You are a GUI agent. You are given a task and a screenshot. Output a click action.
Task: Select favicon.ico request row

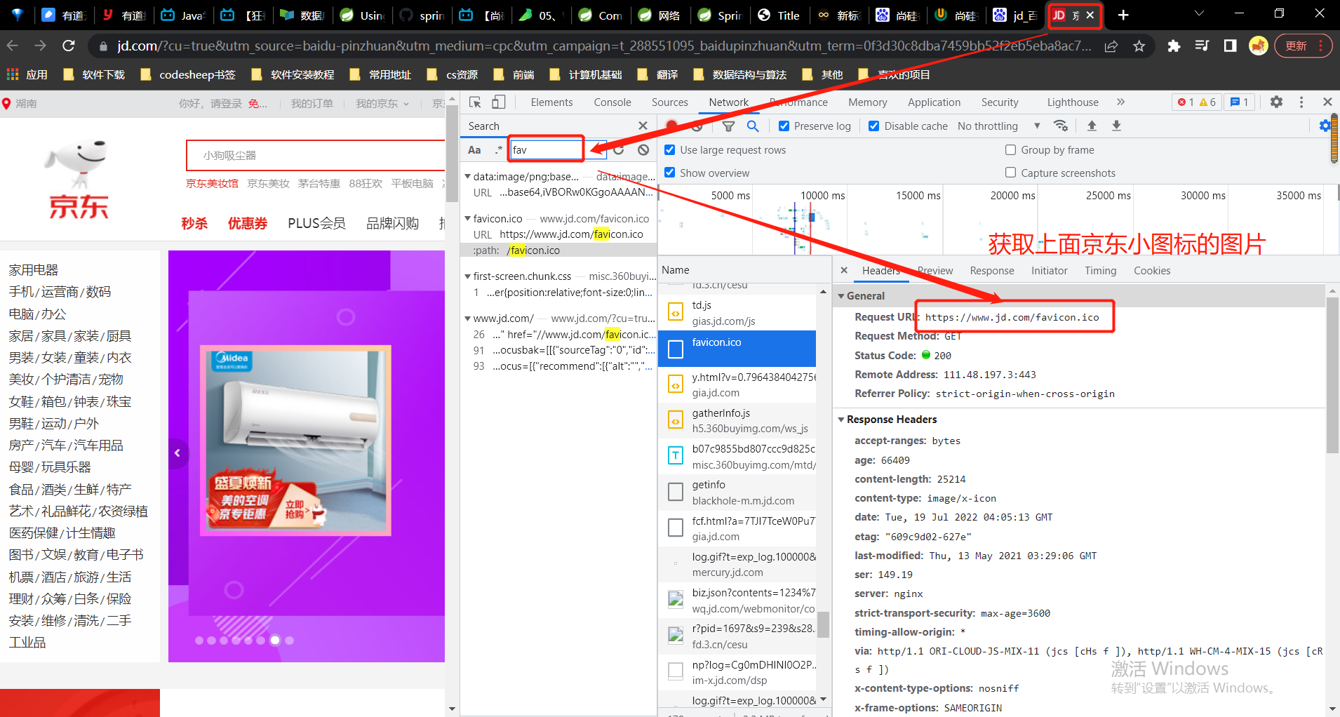coord(737,349)
